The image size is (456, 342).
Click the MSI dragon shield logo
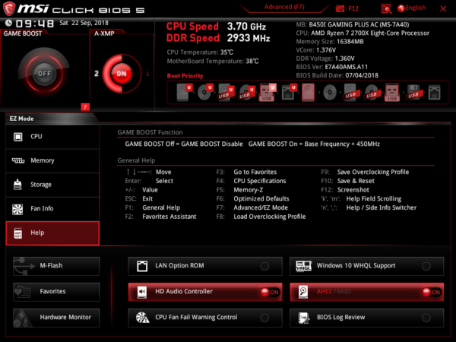[x=8, y=8]
